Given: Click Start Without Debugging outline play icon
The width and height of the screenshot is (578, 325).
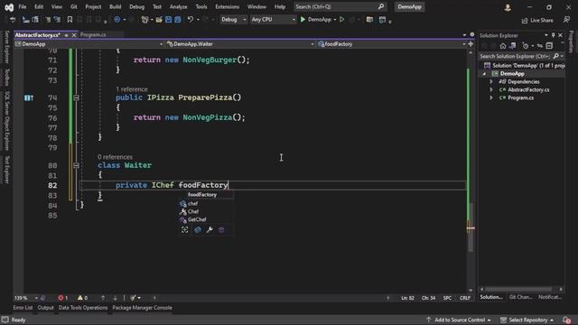Looking at the screenshot, I should [x=341, y=20].
